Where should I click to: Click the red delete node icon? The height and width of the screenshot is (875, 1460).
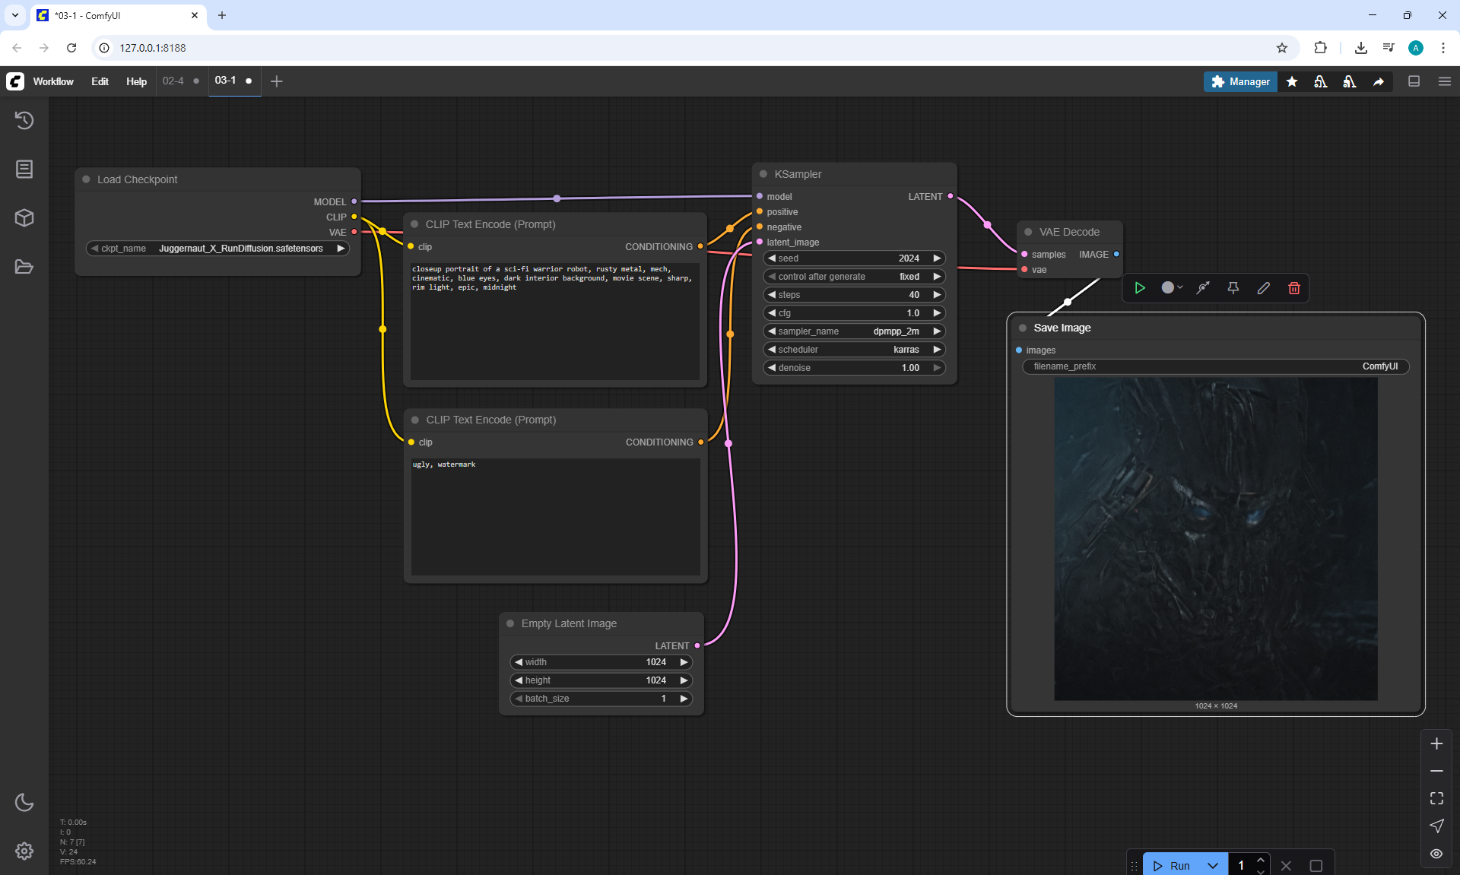point(1293,288)
